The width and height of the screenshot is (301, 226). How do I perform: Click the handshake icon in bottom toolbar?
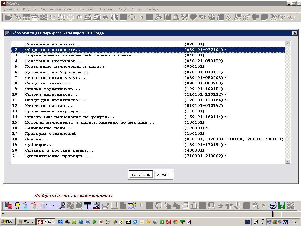tap(273, 205)
